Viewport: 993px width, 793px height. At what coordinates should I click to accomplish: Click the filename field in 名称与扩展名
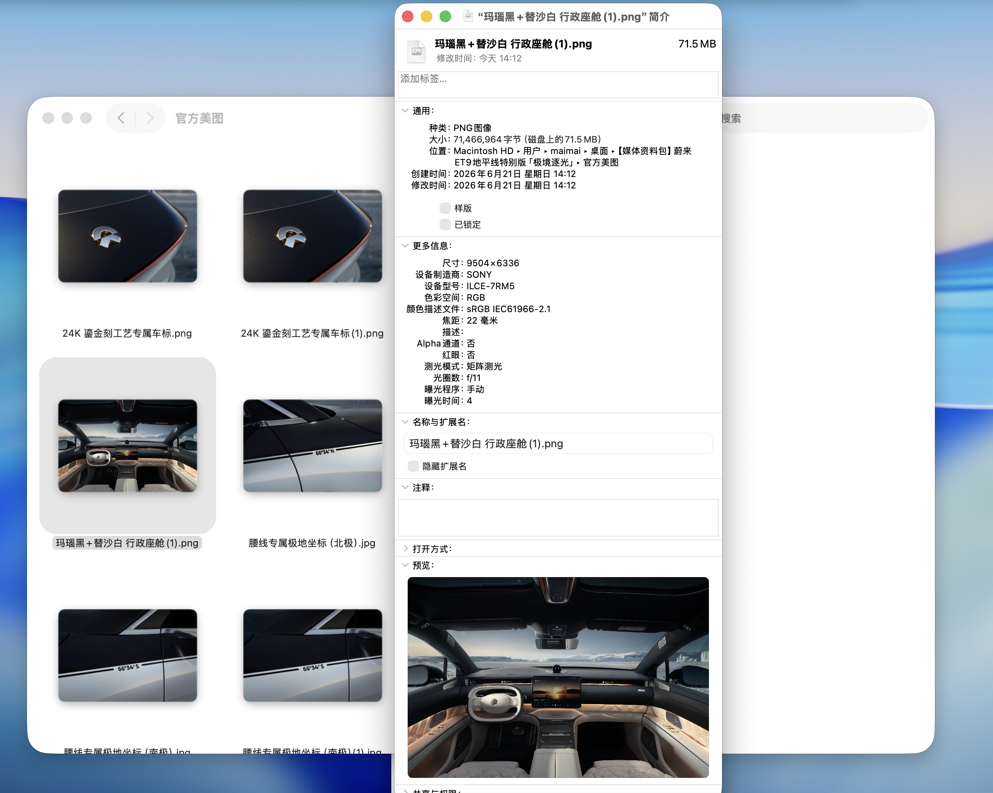[558, 444]
